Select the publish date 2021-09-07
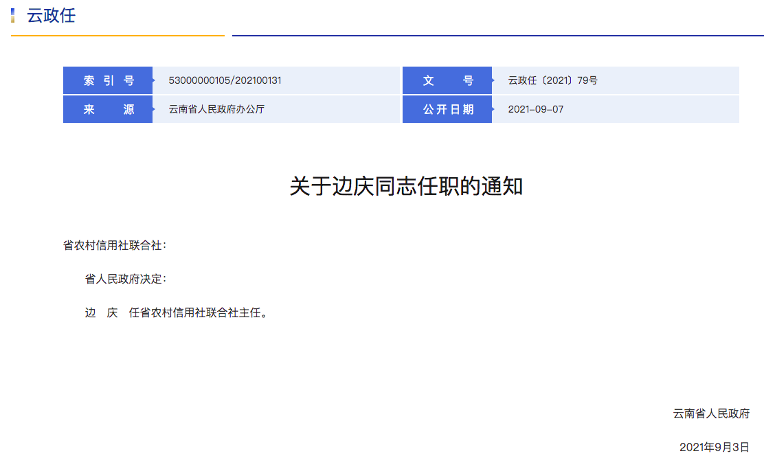 (x=535, y=109)
